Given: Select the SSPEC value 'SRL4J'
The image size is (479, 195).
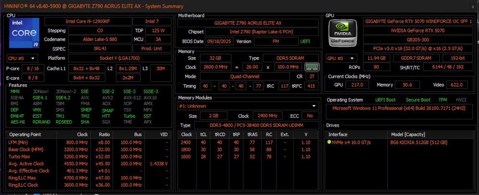Looking at the screenshot, I should 100,48.
